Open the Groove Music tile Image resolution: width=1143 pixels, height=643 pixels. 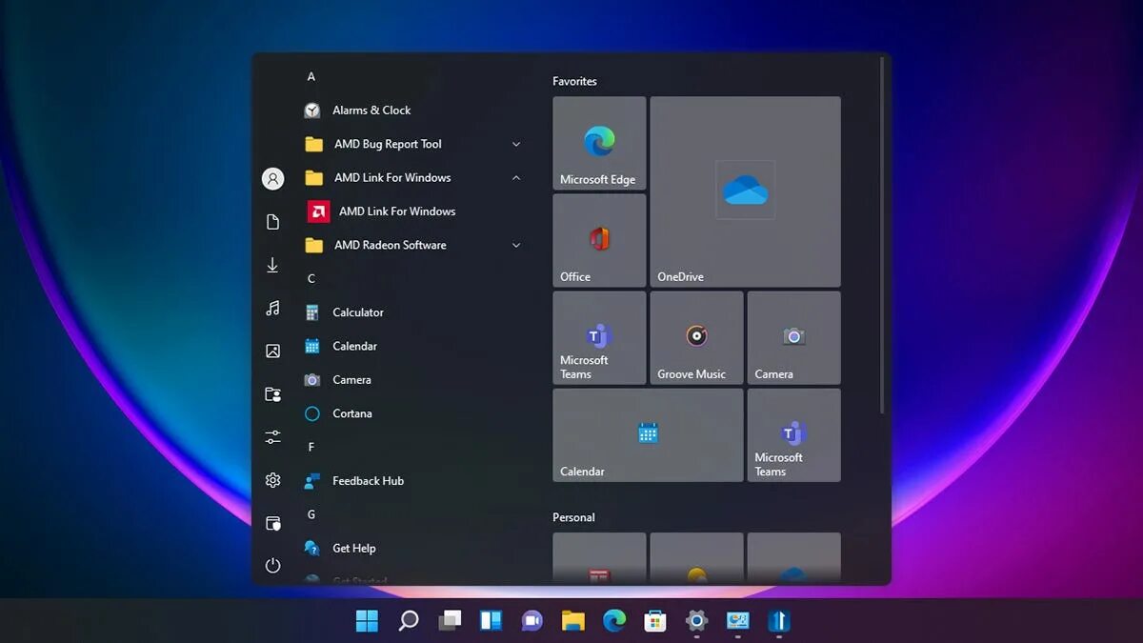tap(696, 337)
